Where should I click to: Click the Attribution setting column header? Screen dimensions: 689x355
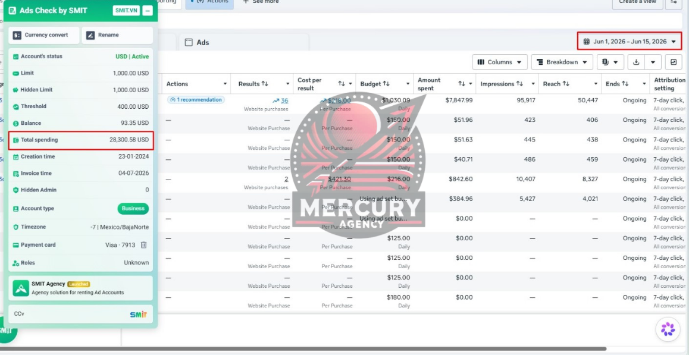(669, 84)
